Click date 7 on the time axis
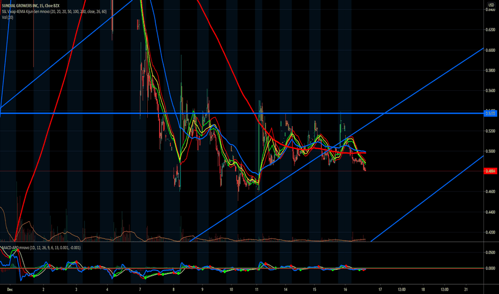499x294 pixels. point(140,290)
